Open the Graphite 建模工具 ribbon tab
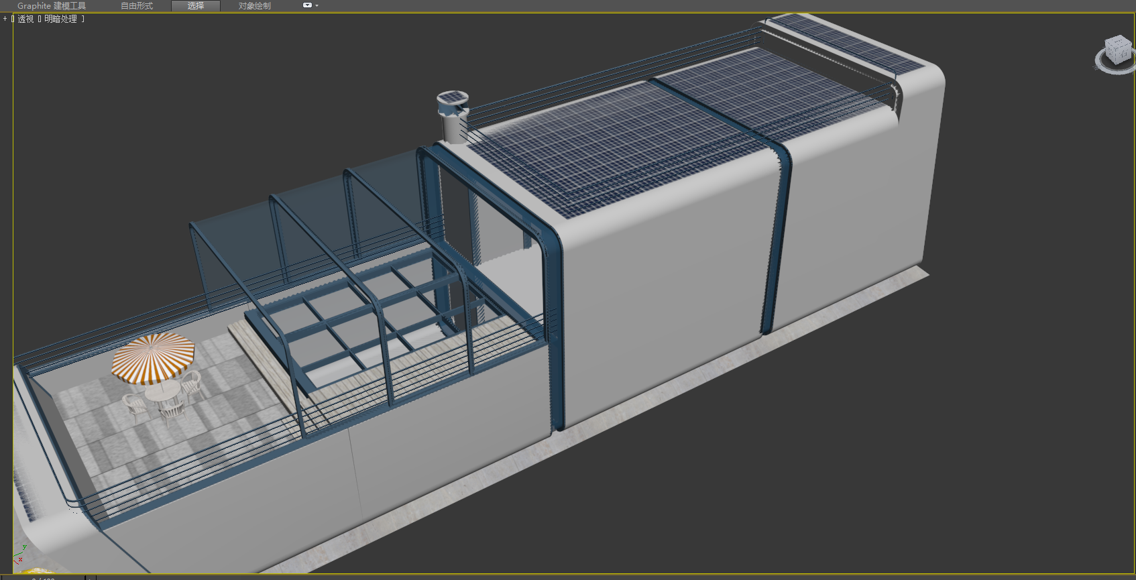The width and height of the screenshot is (1136, 580). click(52, 5)
